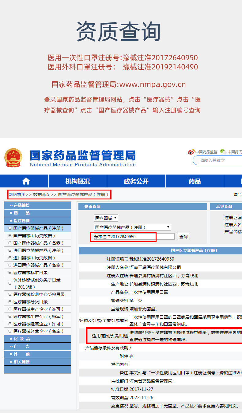Click the home icon in navigation bar

coord(26,181)
